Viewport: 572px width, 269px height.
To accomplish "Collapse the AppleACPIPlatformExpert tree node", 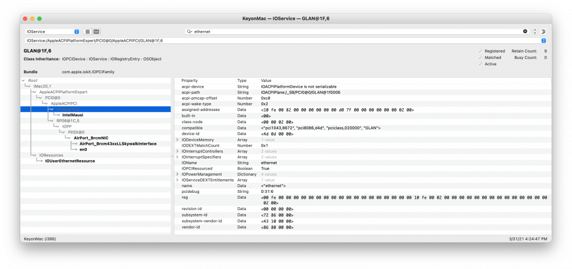I will click(34, 92).
